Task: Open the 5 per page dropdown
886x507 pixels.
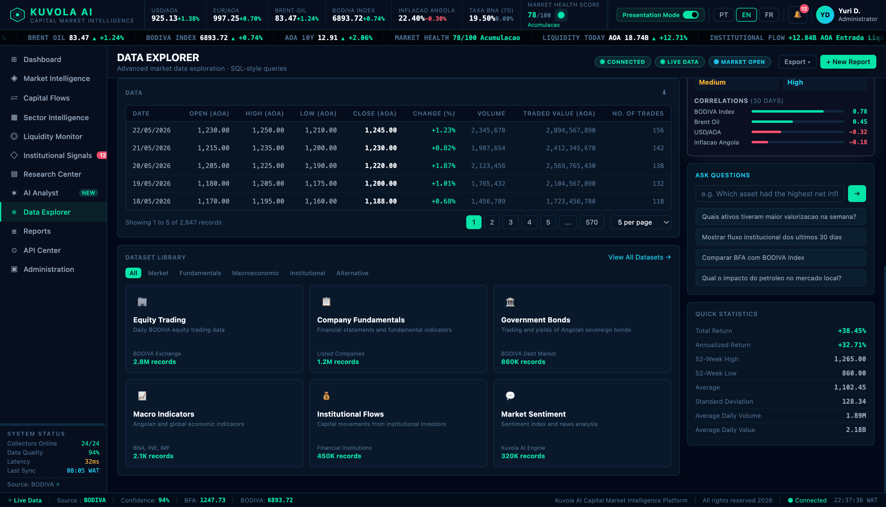Action: point(641,222)
